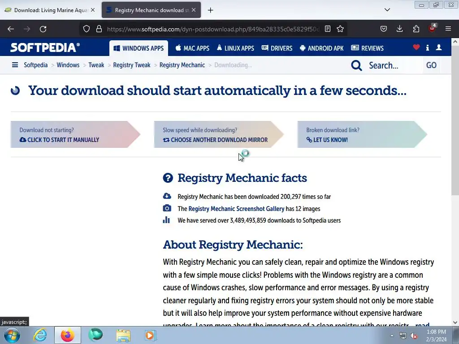Reload the page with the refresh icon

click(x=43, y=29)
